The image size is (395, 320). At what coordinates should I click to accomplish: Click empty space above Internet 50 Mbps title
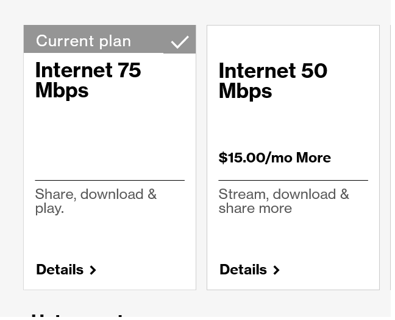coord(293,43)
